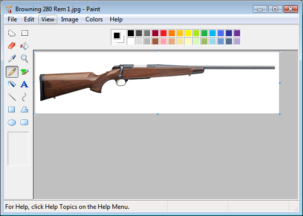Viewport: 303px width, 216px height.
Task: Click the bottom-right canvas resize handle
Action: [x=279, y=114]
